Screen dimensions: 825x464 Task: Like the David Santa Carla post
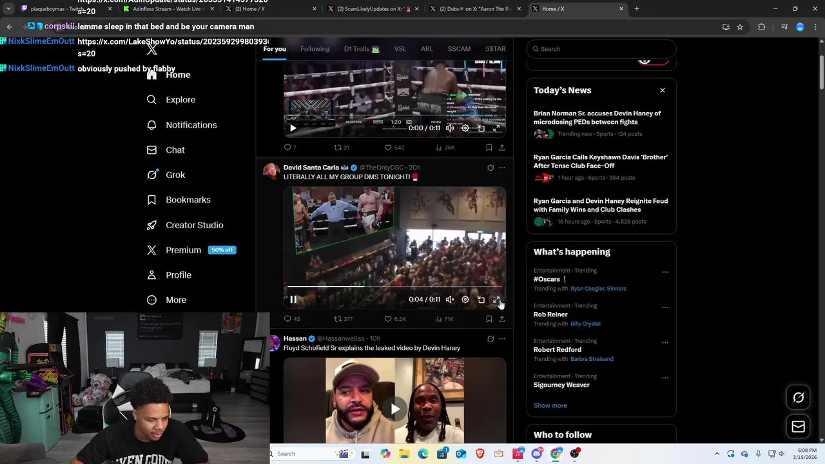pos(395,319)
